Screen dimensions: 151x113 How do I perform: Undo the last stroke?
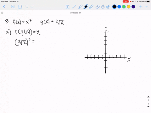tap(27, 7)
